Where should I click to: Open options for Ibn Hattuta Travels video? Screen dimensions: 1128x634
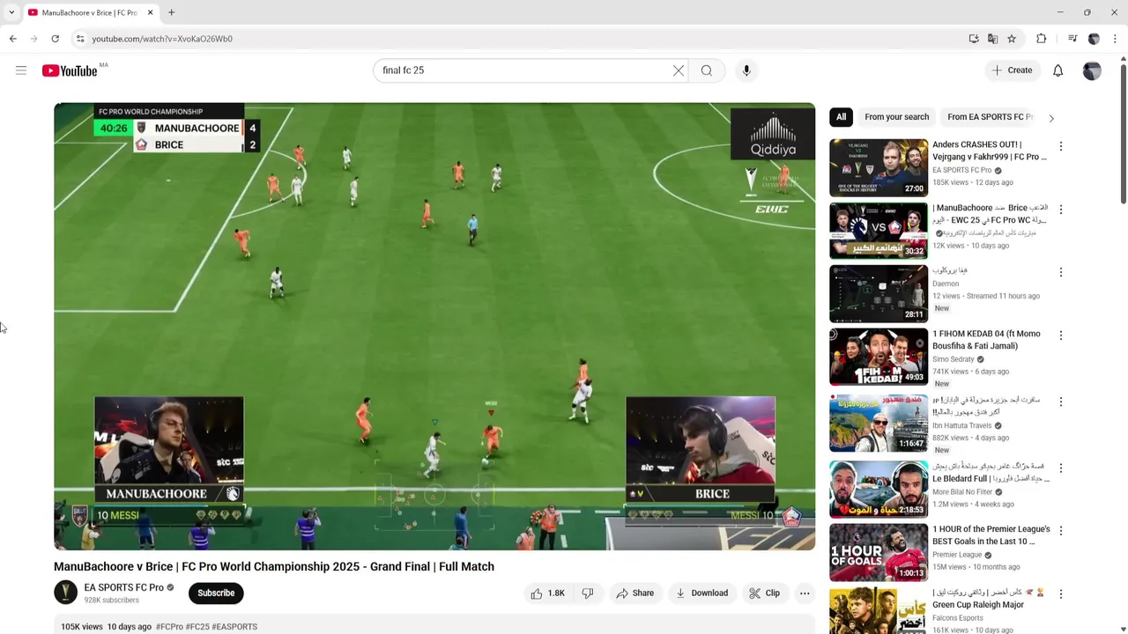click(x=1060, y=402)
